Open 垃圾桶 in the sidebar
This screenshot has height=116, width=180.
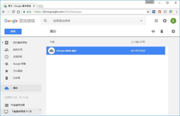tap(16, 78)
